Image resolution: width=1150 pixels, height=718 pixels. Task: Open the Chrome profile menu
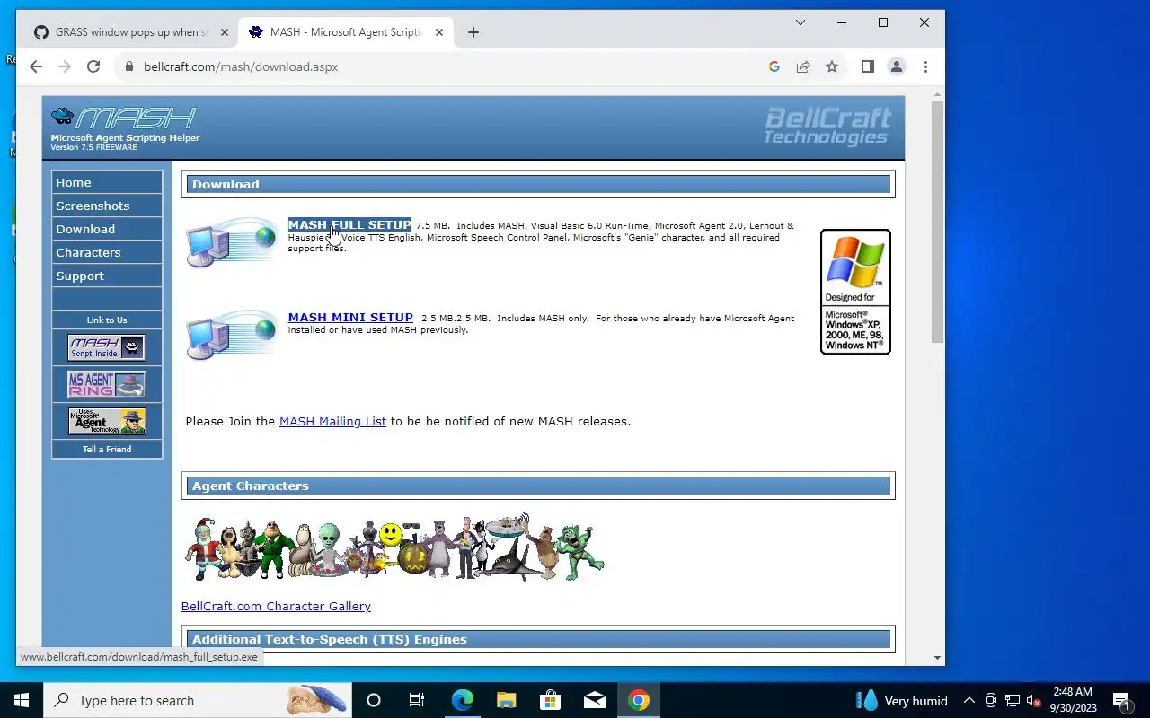896,66
